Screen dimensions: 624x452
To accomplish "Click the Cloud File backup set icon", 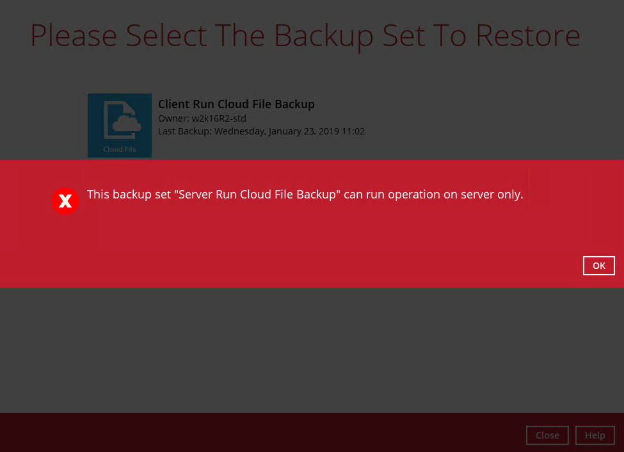I will click(x=120, y=125).
